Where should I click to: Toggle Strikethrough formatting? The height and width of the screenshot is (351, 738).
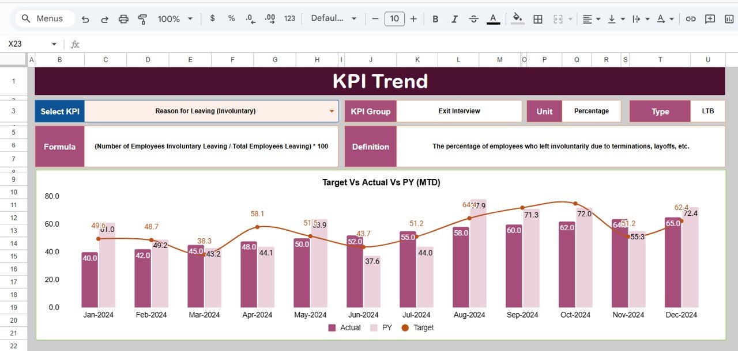(473, 19)
